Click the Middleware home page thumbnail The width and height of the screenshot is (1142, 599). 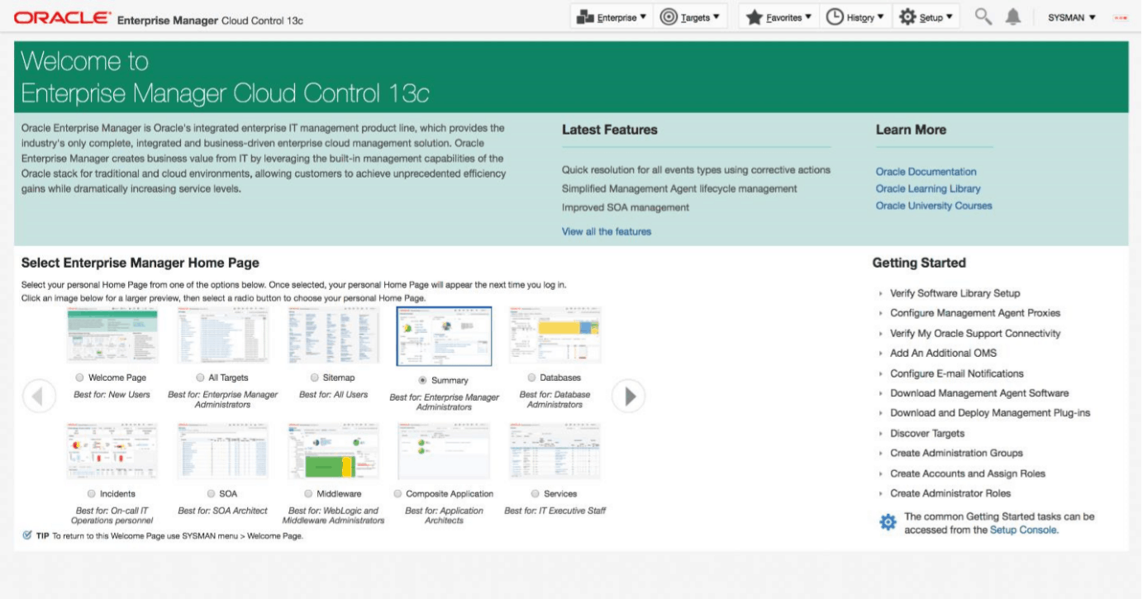[332, 450]
